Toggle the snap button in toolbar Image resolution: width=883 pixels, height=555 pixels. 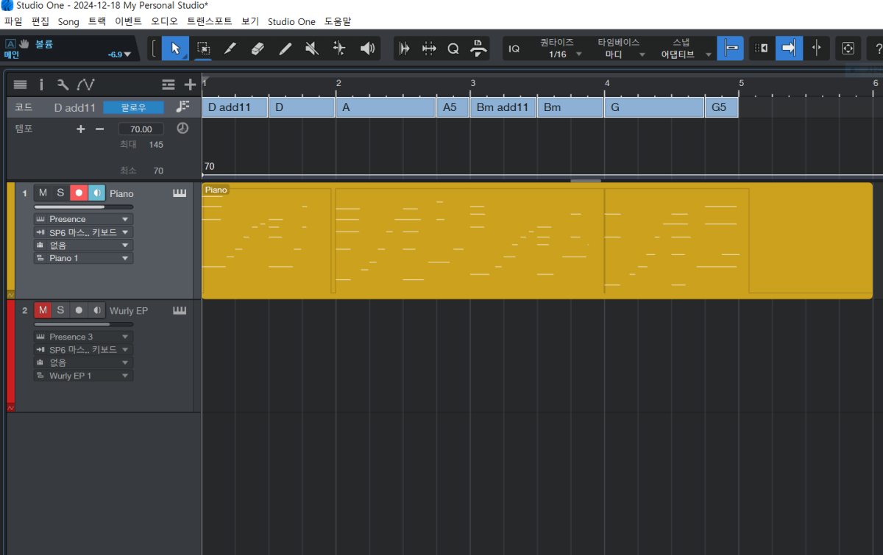[x=730, y=49]
